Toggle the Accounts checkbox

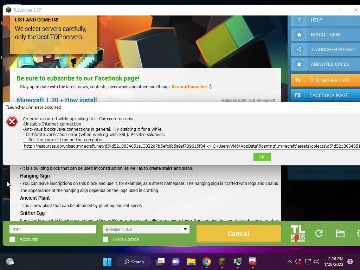12,239
